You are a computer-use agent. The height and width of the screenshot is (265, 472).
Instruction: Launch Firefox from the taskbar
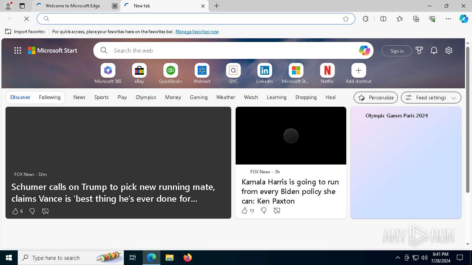point(188,258)
